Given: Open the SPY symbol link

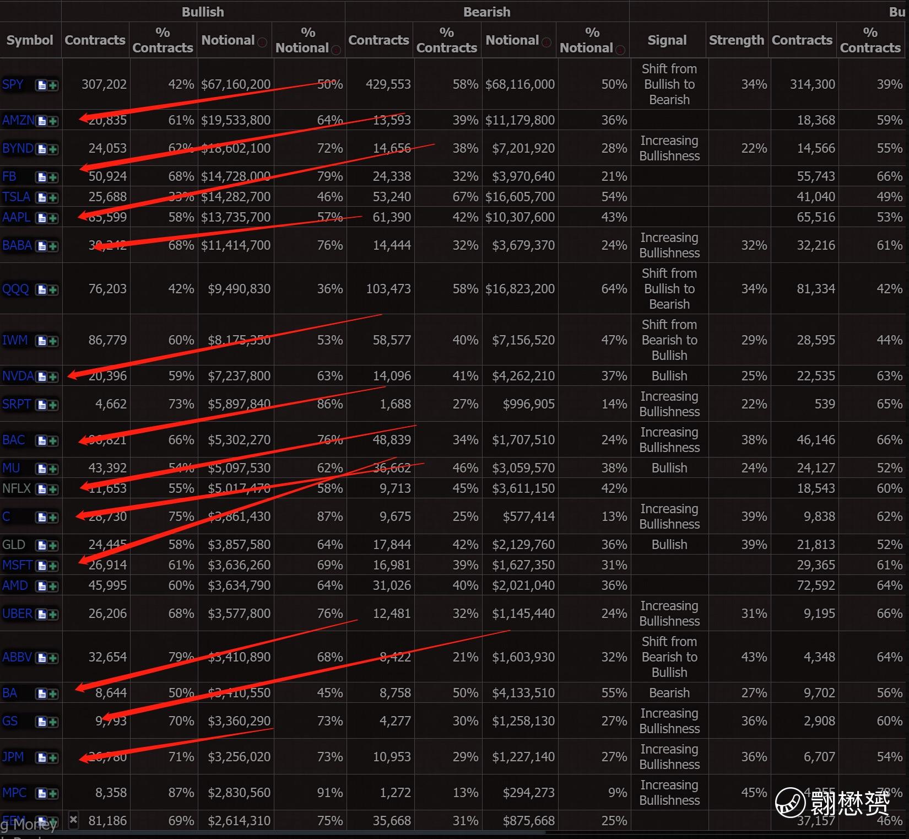Looking at the screenshot, I should click(x=13, y=84).
